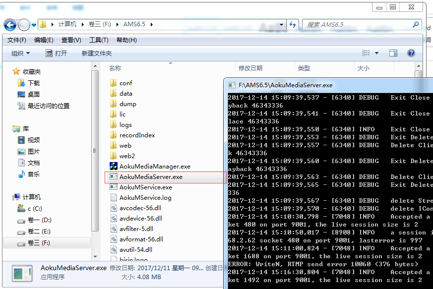Click the Forward navigation arrow

coord(24,25)
